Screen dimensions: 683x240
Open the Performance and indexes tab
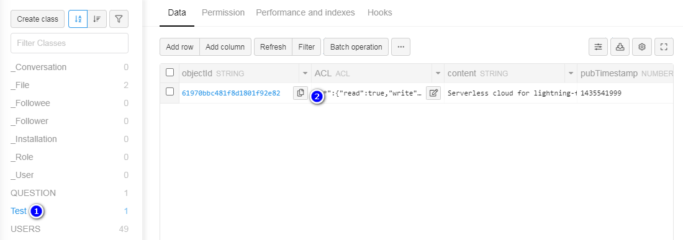(305, 12)
